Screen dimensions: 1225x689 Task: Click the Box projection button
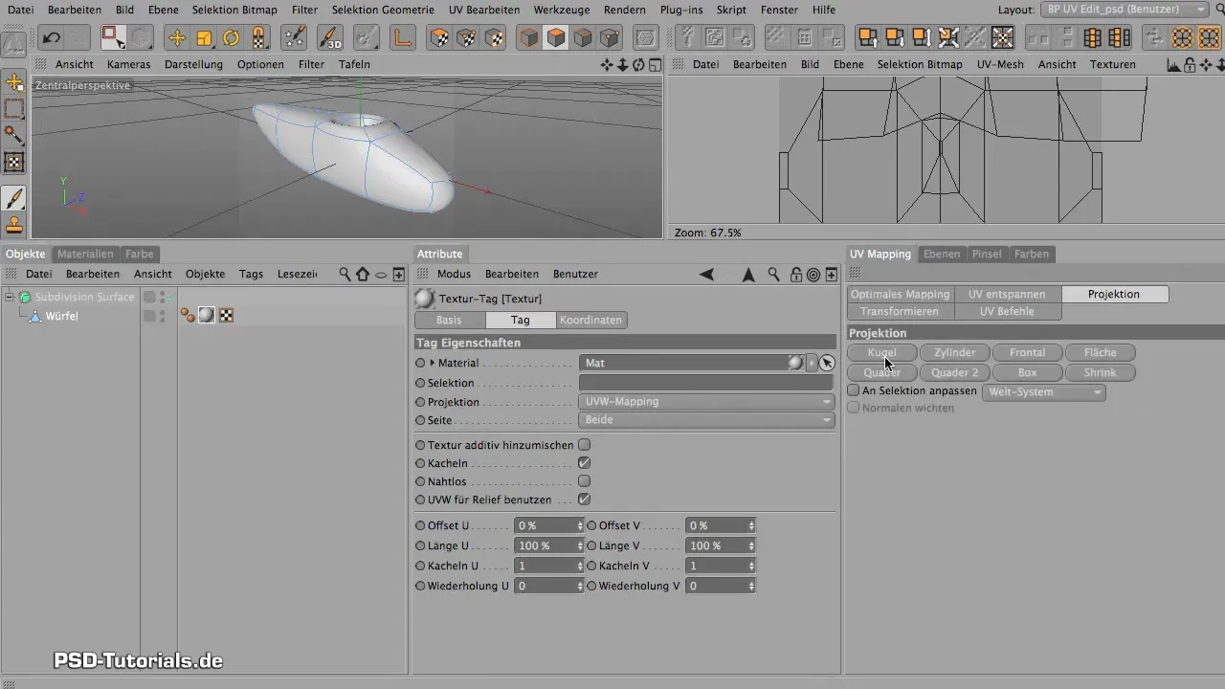[x=1027, y=372]
